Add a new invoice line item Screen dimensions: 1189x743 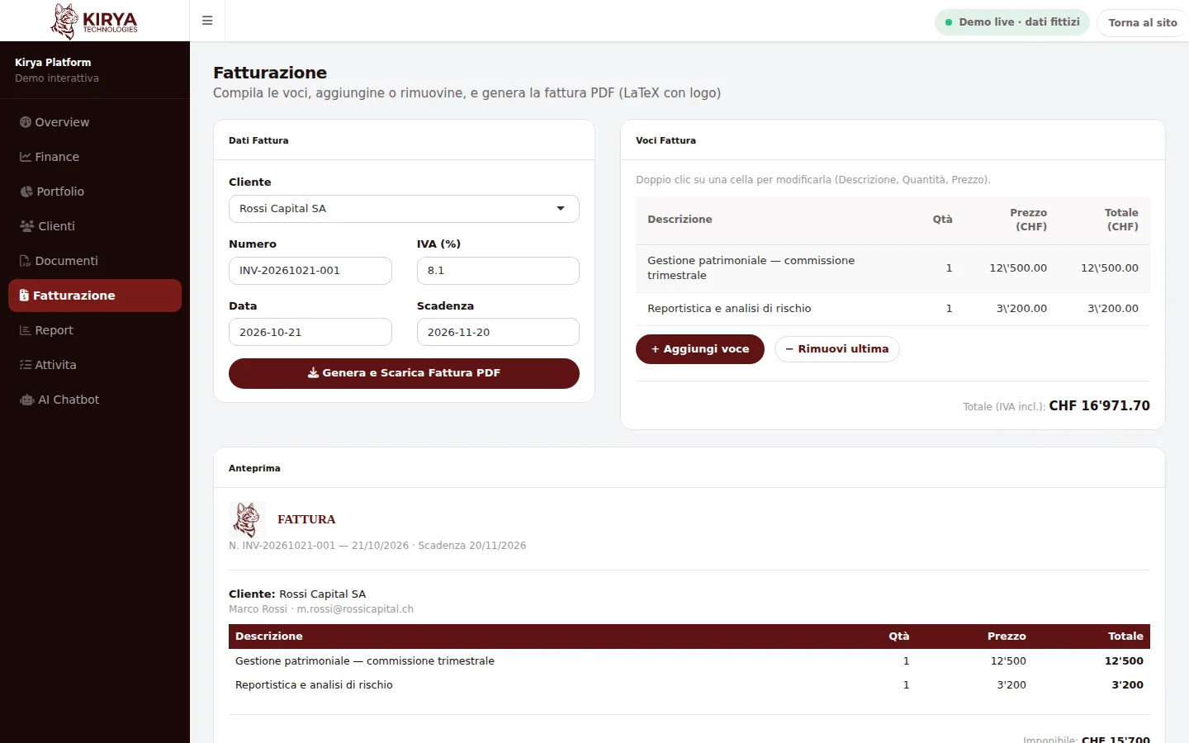coord(700,349)
